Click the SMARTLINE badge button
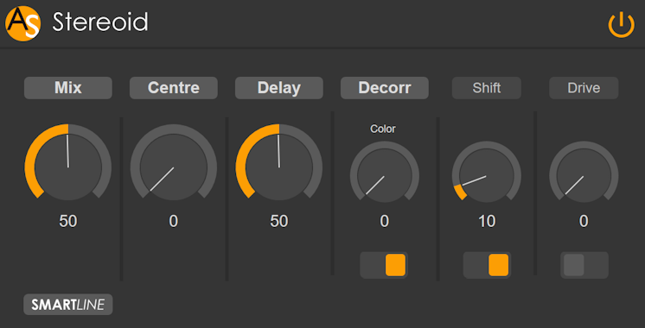 [x=68, y=305]
